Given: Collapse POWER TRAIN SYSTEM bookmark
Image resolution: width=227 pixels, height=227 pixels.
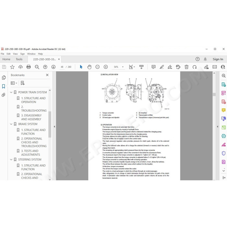Looking at the screenshot, I should (x=11, y=92).
